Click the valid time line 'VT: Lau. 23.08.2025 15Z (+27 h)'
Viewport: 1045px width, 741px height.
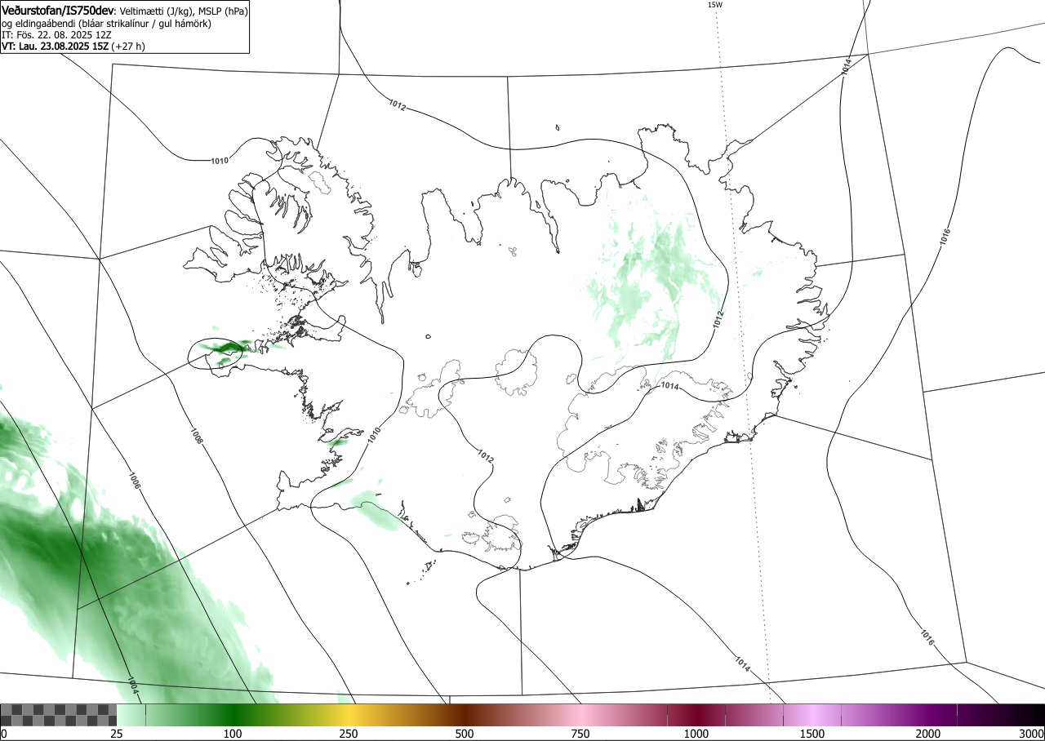tap(73, 47)
